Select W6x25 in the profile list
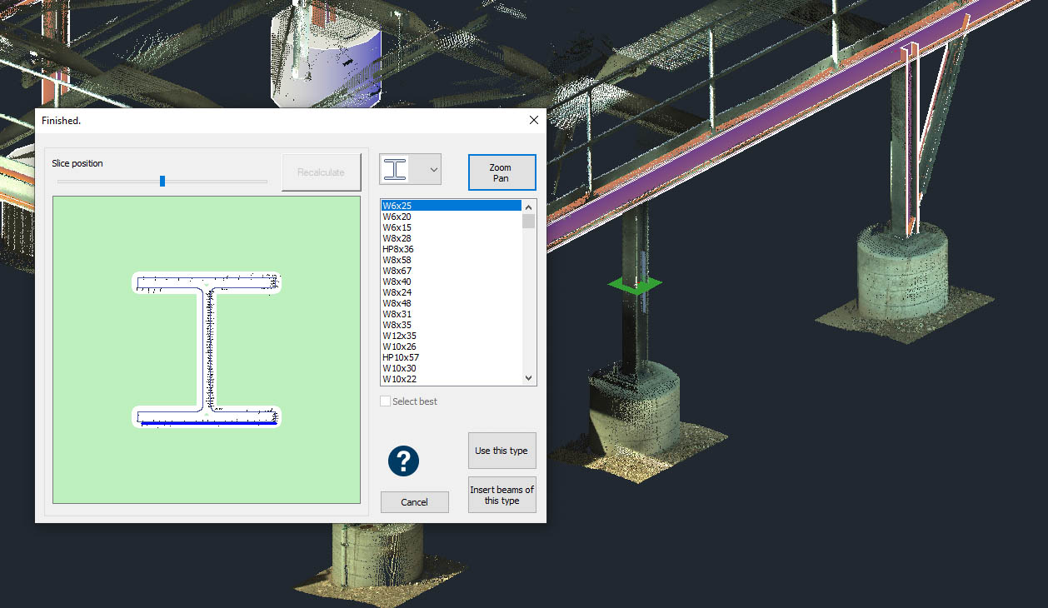 tap(451, 206)
